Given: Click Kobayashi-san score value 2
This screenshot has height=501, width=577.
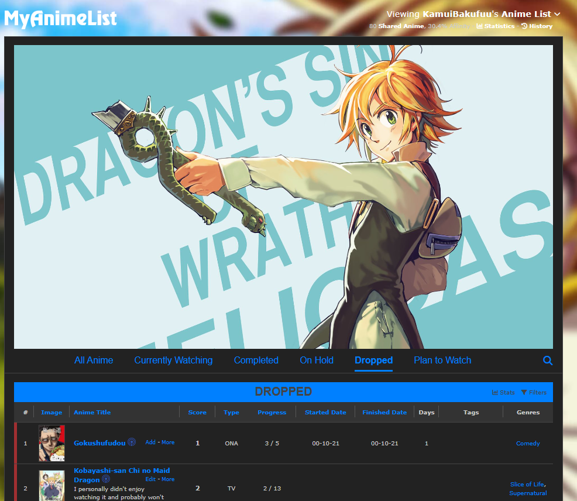Looking at the screenshot, I should click(x=198, y=488).
